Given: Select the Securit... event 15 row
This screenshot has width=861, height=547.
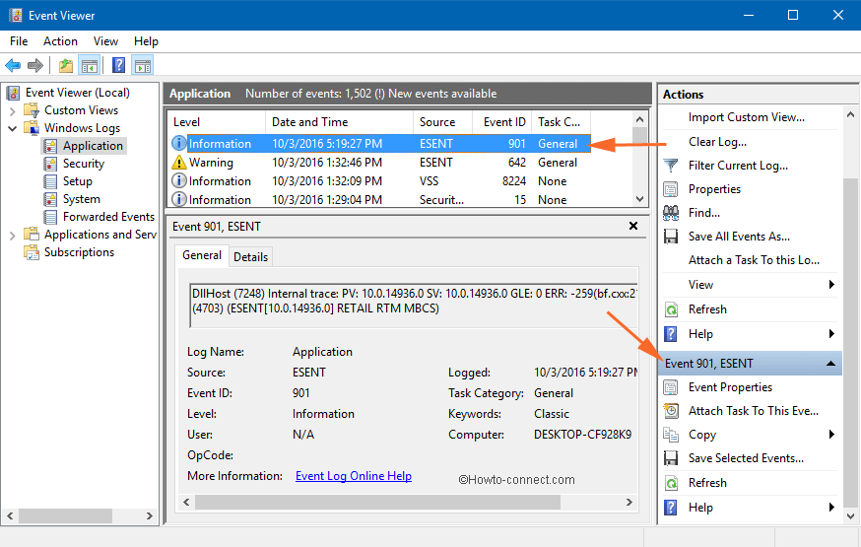Looking at the screenshot, I should pyautogui.click(x=380, y=199).
